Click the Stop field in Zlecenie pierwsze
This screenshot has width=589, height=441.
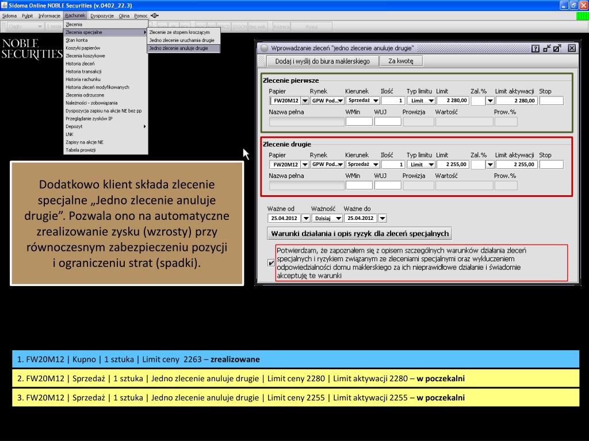(552, 100)
